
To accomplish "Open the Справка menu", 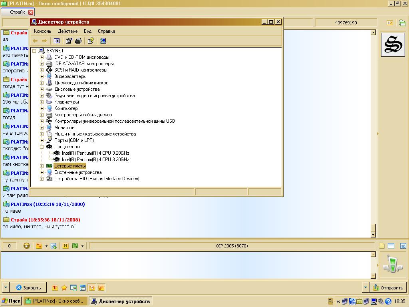I will tap(106, 31).
